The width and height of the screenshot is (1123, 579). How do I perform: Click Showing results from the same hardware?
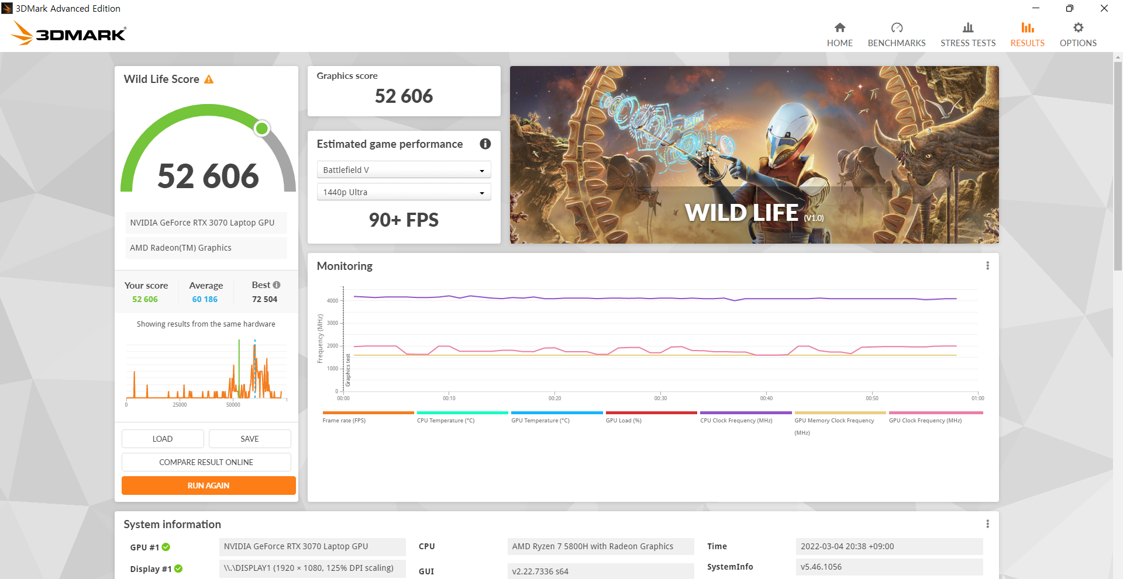206,324
